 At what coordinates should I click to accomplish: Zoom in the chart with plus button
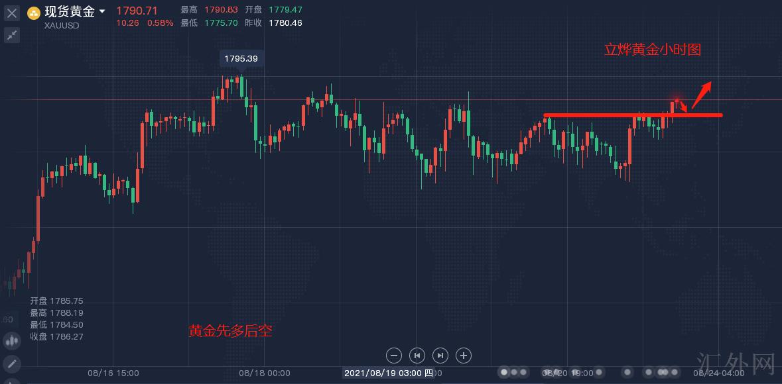click(x=464, y=356)
